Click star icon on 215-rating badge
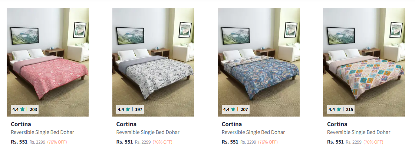 tap(339, 110)
